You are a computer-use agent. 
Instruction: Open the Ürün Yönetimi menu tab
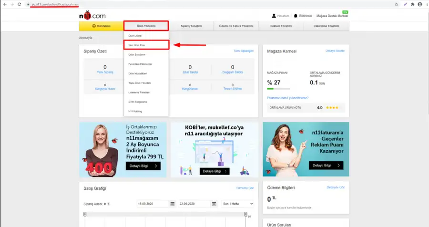146,26
